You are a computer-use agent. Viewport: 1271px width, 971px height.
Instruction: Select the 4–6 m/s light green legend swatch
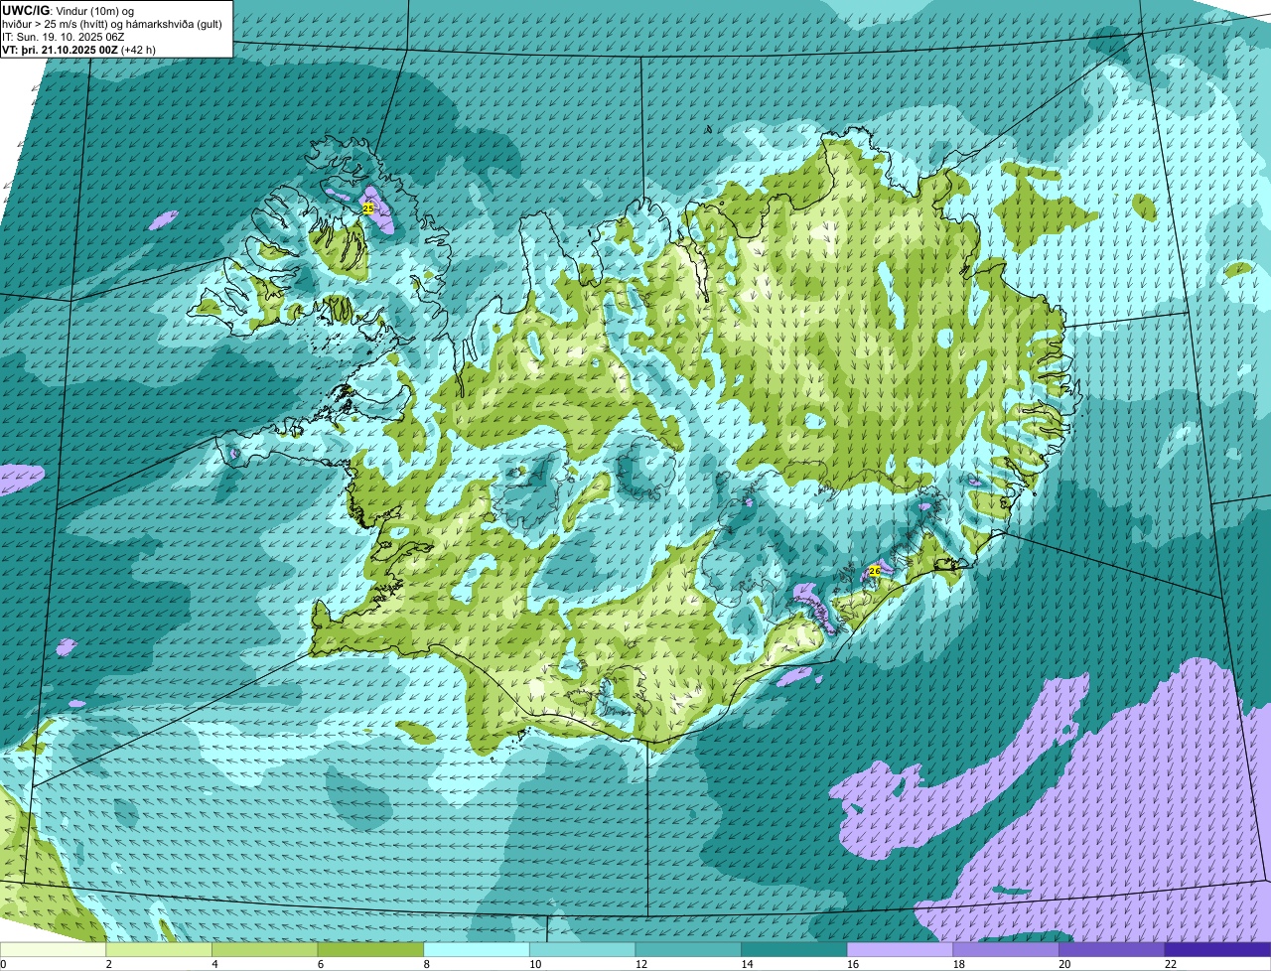[x=264, y=949]
